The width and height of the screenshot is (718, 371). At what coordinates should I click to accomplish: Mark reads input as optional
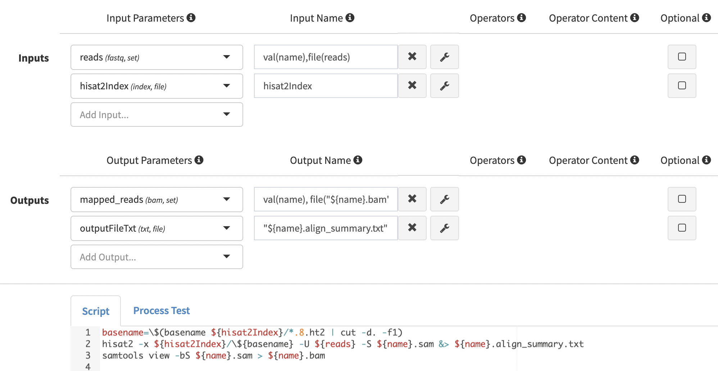(682, 57)
